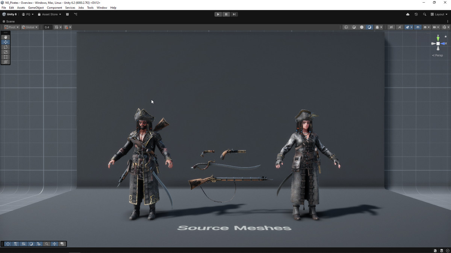Open the Unity search magnifier
The image size is (451, 253).
pos(425,14)
